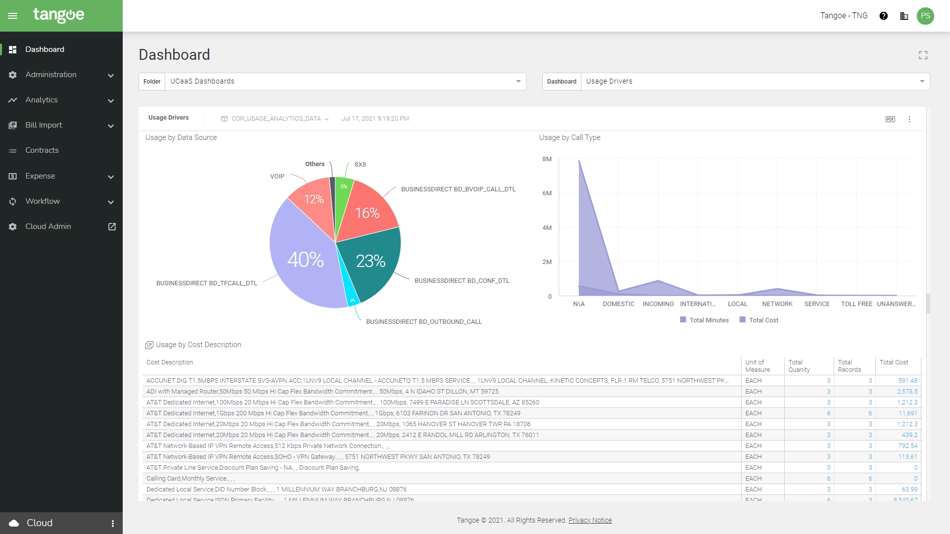
Task: Toggle Total Cost legend series
Action: pos(759,320)
